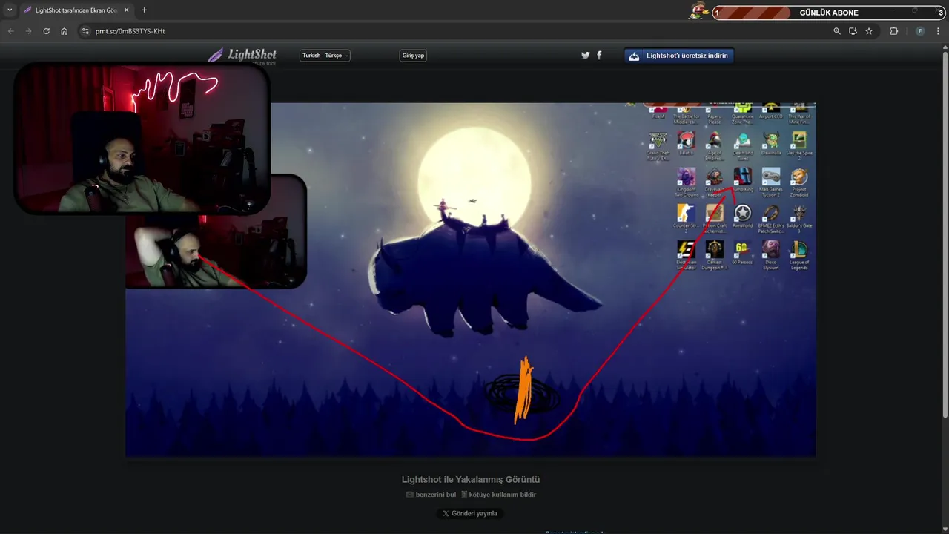Open LightShot's Twitter icon link

pyautogui.click(x=585, y=56)
